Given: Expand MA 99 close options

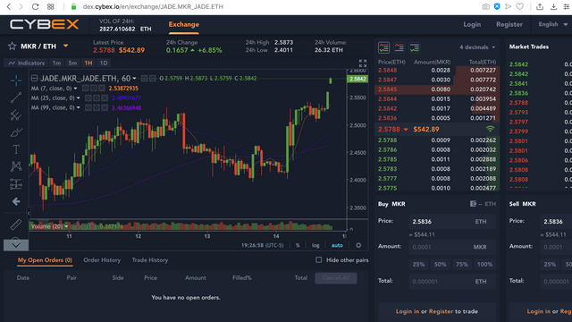Looking at the screenshot, I should click(x=78, y=107).
